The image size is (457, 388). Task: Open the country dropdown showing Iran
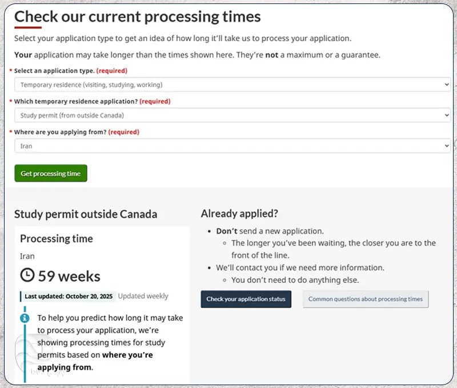click(x=232, y=146)
